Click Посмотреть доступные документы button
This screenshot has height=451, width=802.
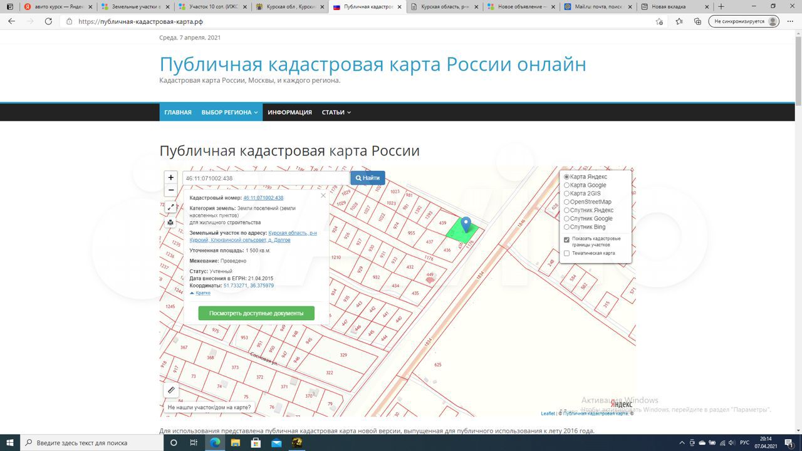point(256,313)
